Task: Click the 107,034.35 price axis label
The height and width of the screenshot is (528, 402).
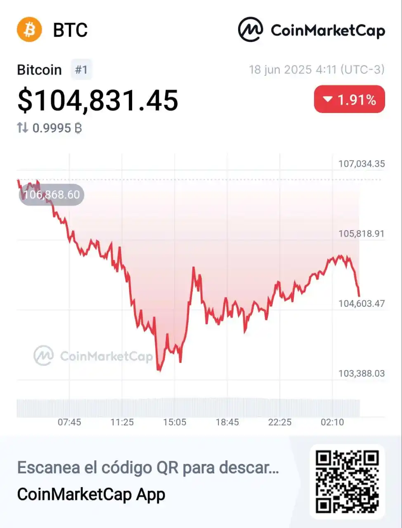Action: click(x=362, y=164)
